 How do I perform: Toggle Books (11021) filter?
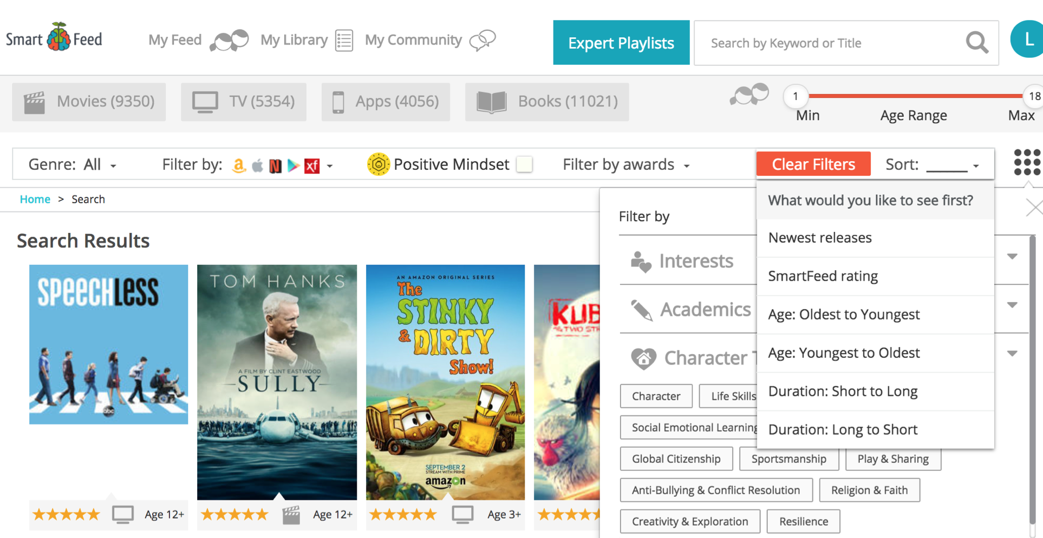point(547,102)
